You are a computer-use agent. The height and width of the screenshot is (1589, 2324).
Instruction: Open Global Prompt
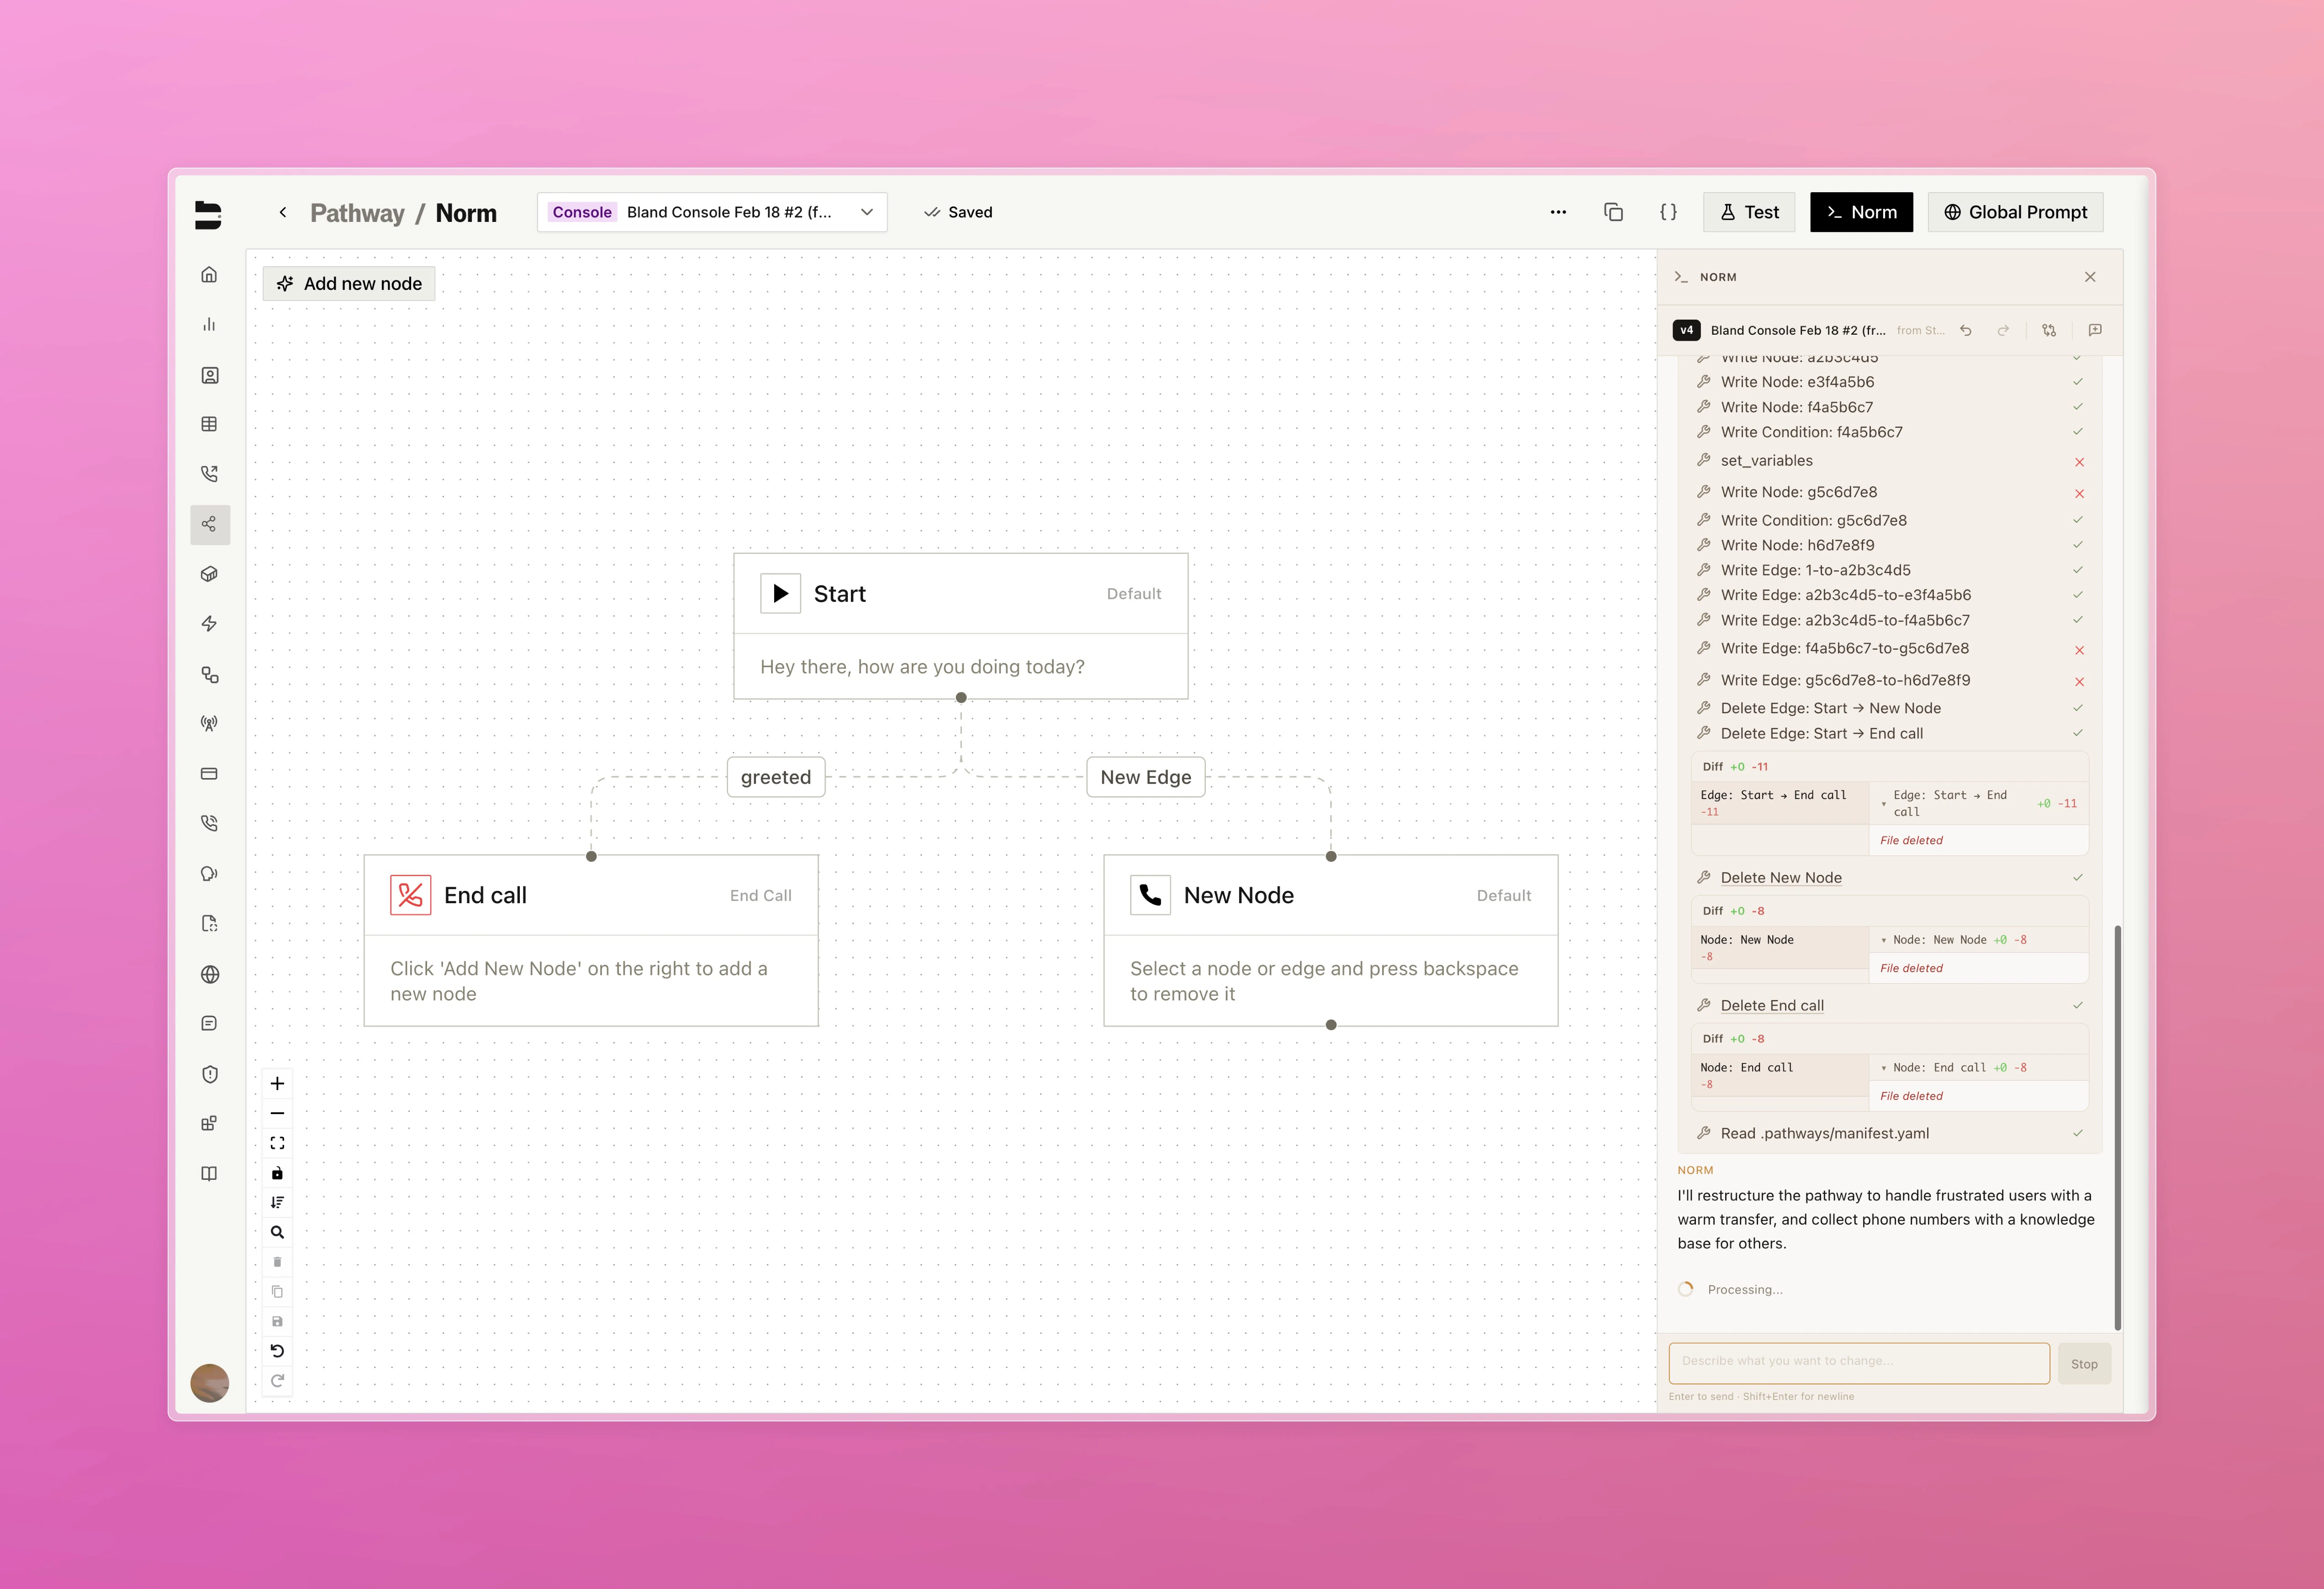tap(2015, 212)
